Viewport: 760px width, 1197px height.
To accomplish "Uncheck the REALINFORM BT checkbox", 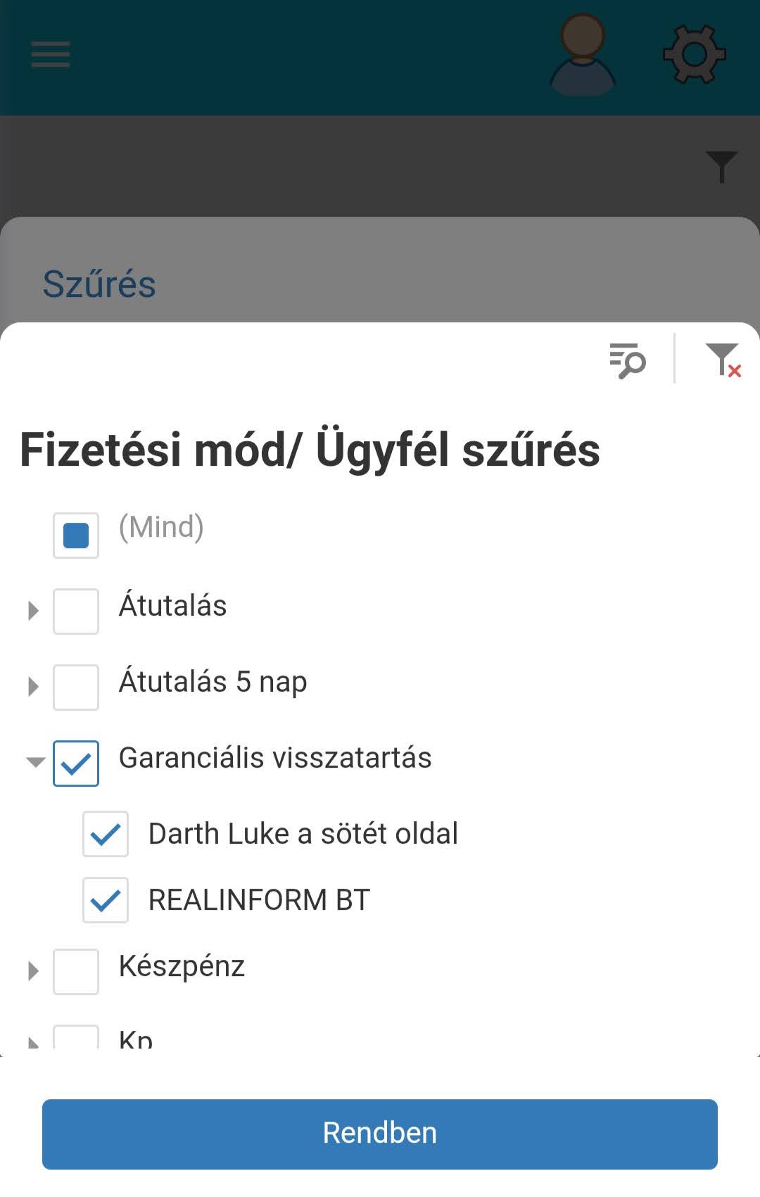I will 106,900.
